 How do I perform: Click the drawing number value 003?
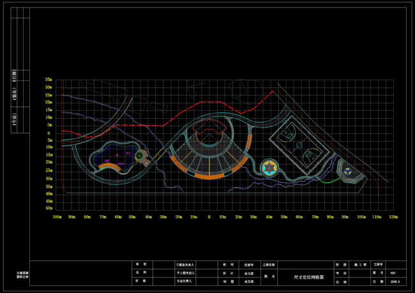[393, 273]
